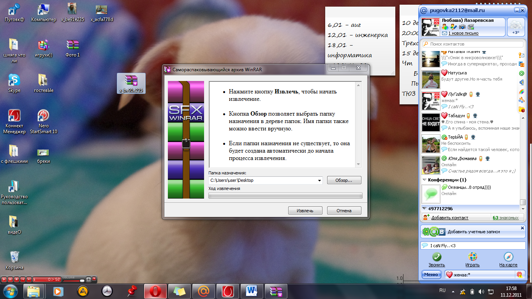Select the Компьютер desktop icon
Viewport: 532px width, 299px height.
[44, 12]
